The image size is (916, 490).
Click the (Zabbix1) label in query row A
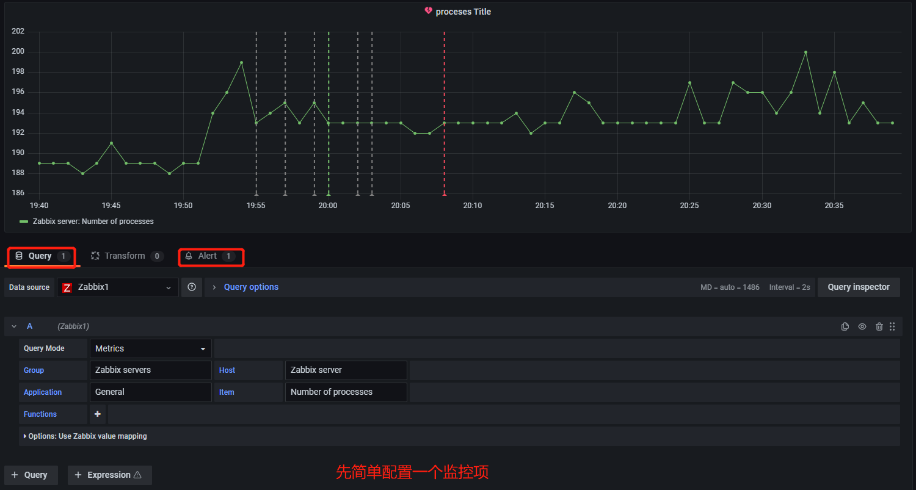point(73,326)
